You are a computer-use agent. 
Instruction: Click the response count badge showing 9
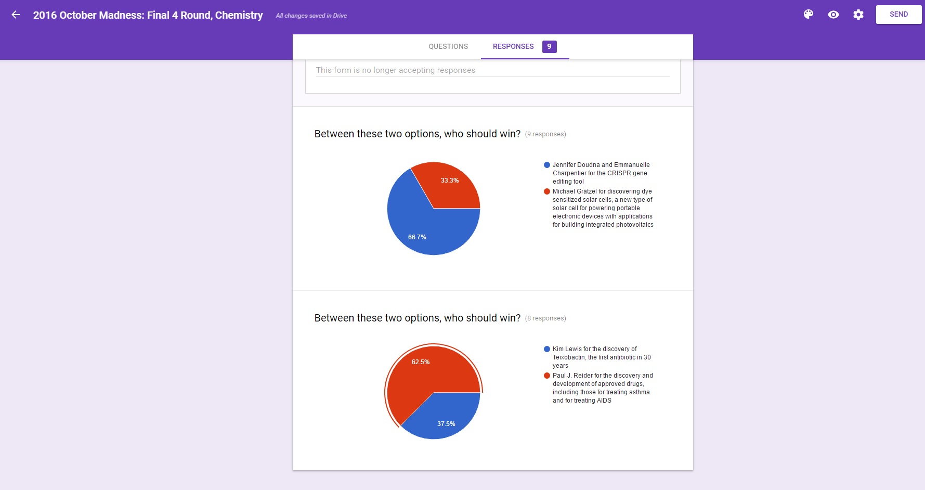549,46
